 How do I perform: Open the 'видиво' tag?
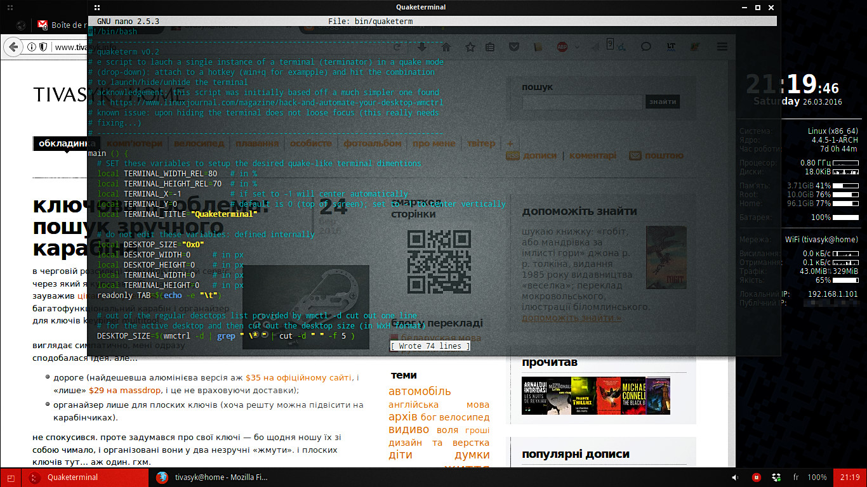pos(409,429)
